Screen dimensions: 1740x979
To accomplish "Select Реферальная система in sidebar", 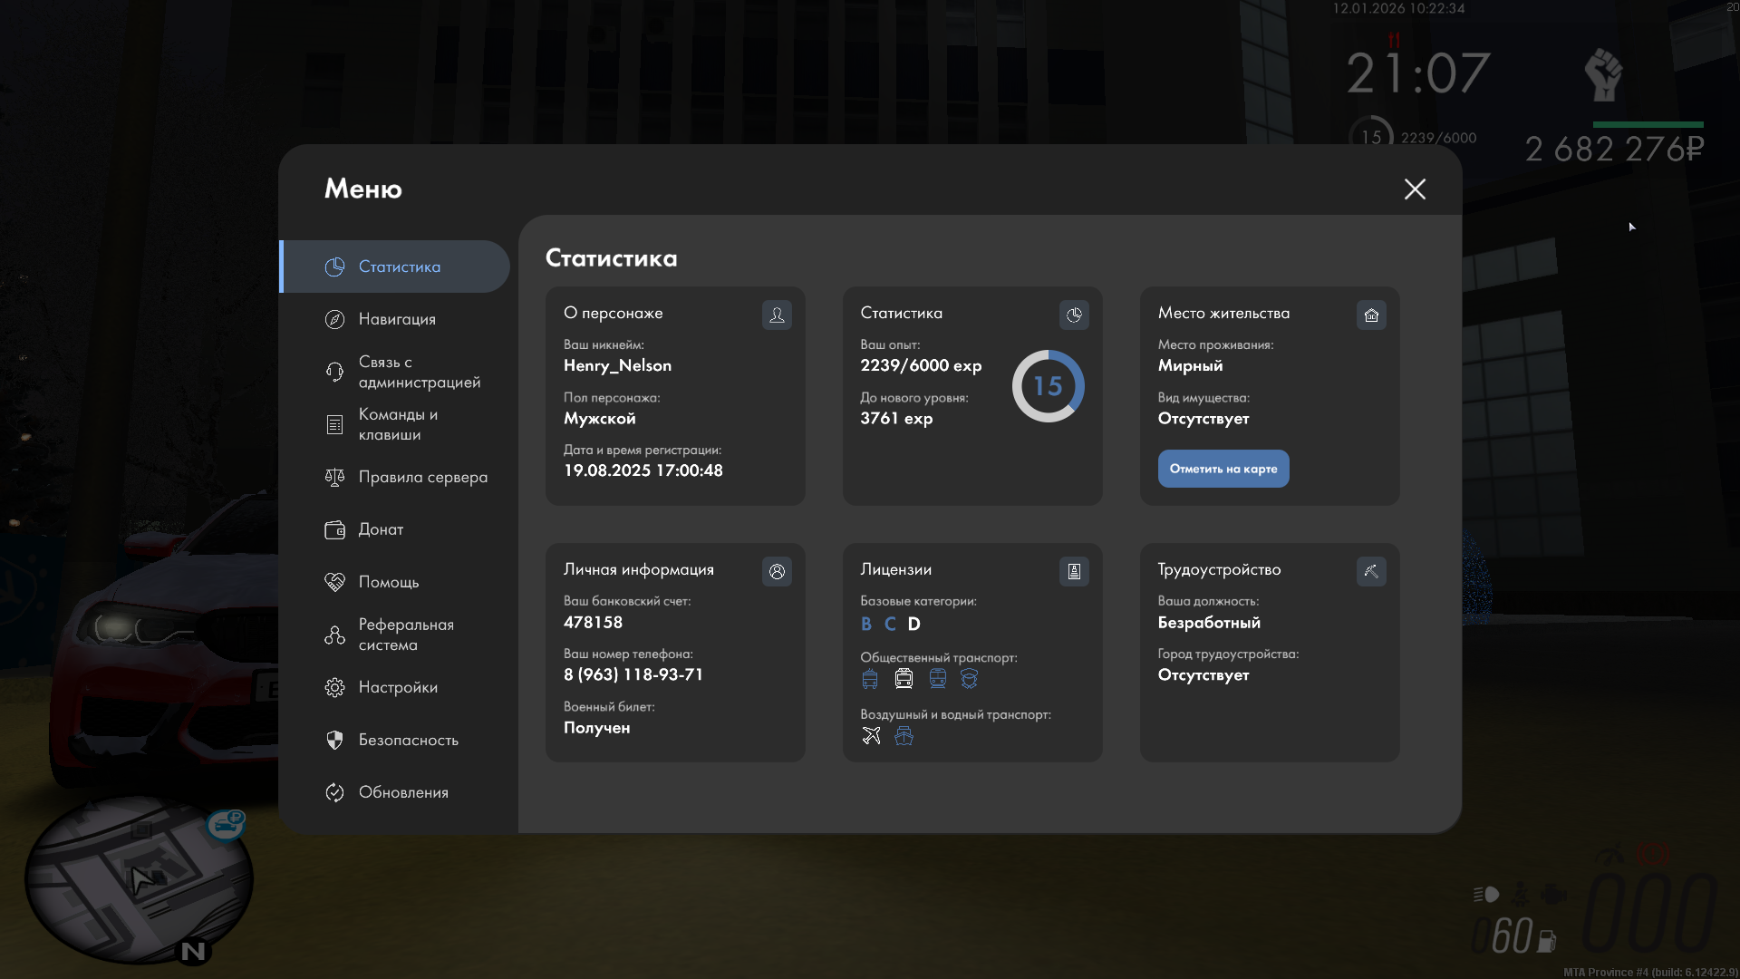I will coord(405,635).
